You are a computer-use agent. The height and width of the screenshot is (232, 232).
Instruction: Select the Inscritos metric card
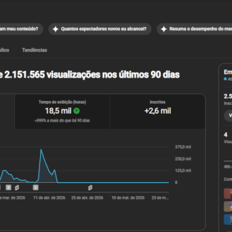coord(158,111)
